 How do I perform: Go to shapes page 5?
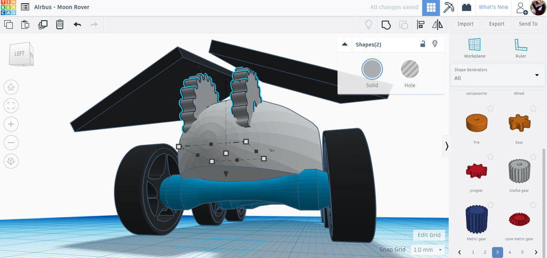522,252
